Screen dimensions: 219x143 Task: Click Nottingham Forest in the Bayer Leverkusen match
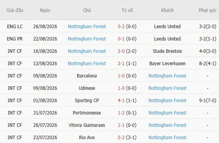point(87,64)
